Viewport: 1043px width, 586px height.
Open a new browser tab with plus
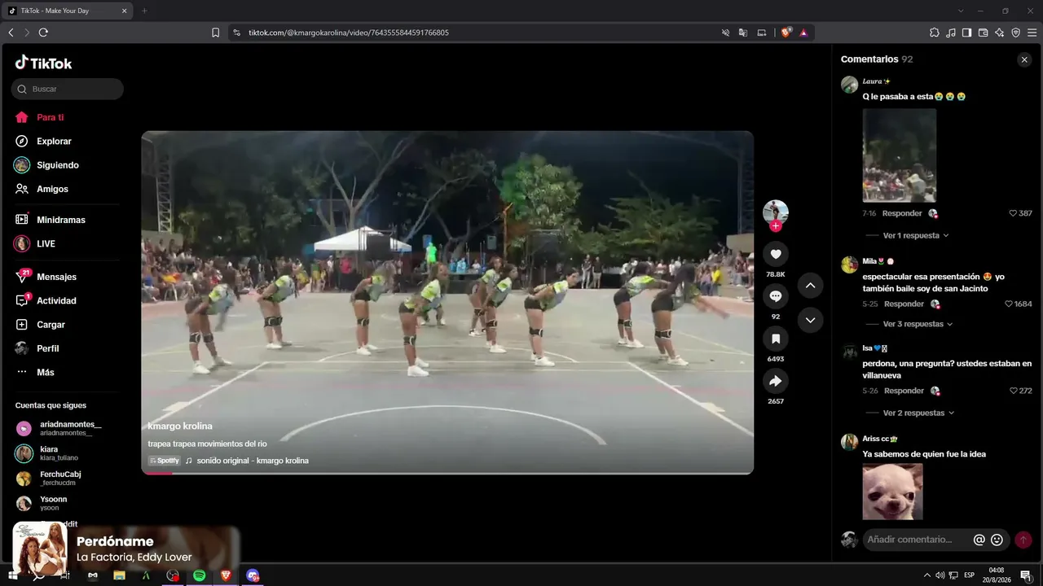(144, 11)
